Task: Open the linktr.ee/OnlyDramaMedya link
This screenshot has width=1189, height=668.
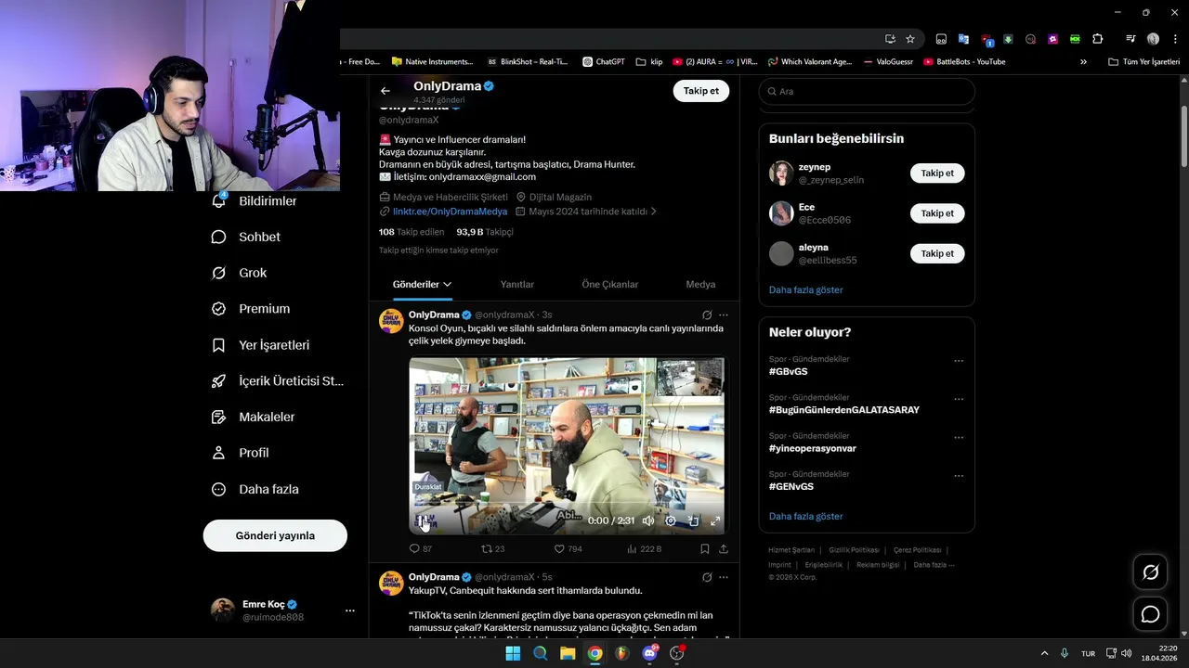Action: [450, 212]
